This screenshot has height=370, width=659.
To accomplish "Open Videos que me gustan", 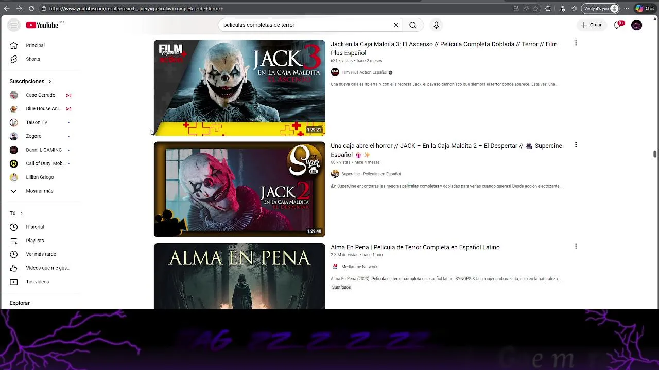I will [40, 268].
